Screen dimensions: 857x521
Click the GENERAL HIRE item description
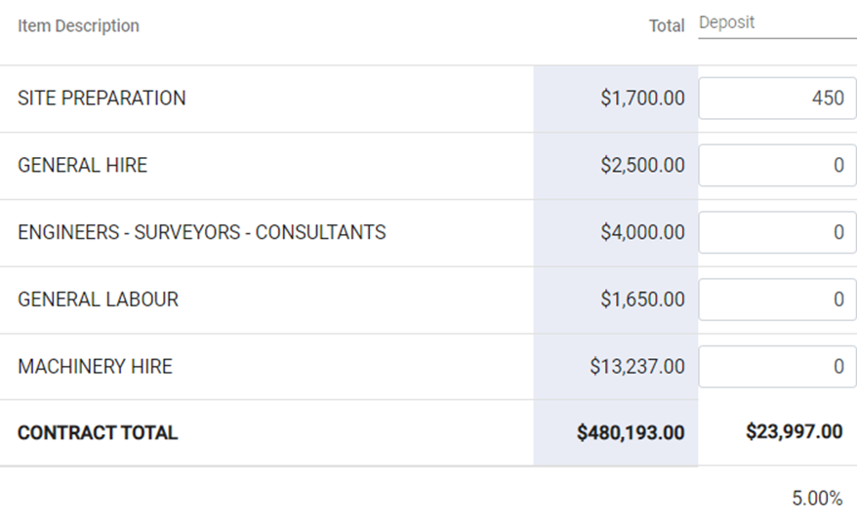coord(83,166)
